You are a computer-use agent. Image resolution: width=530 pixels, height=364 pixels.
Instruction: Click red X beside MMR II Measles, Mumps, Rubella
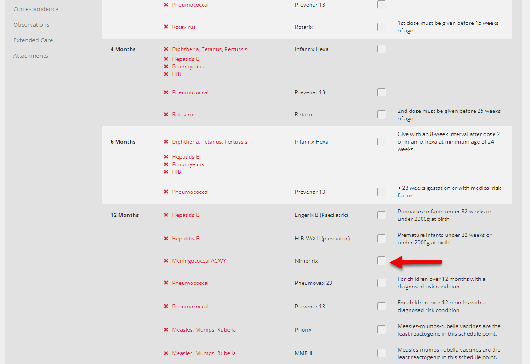[166, 353]
